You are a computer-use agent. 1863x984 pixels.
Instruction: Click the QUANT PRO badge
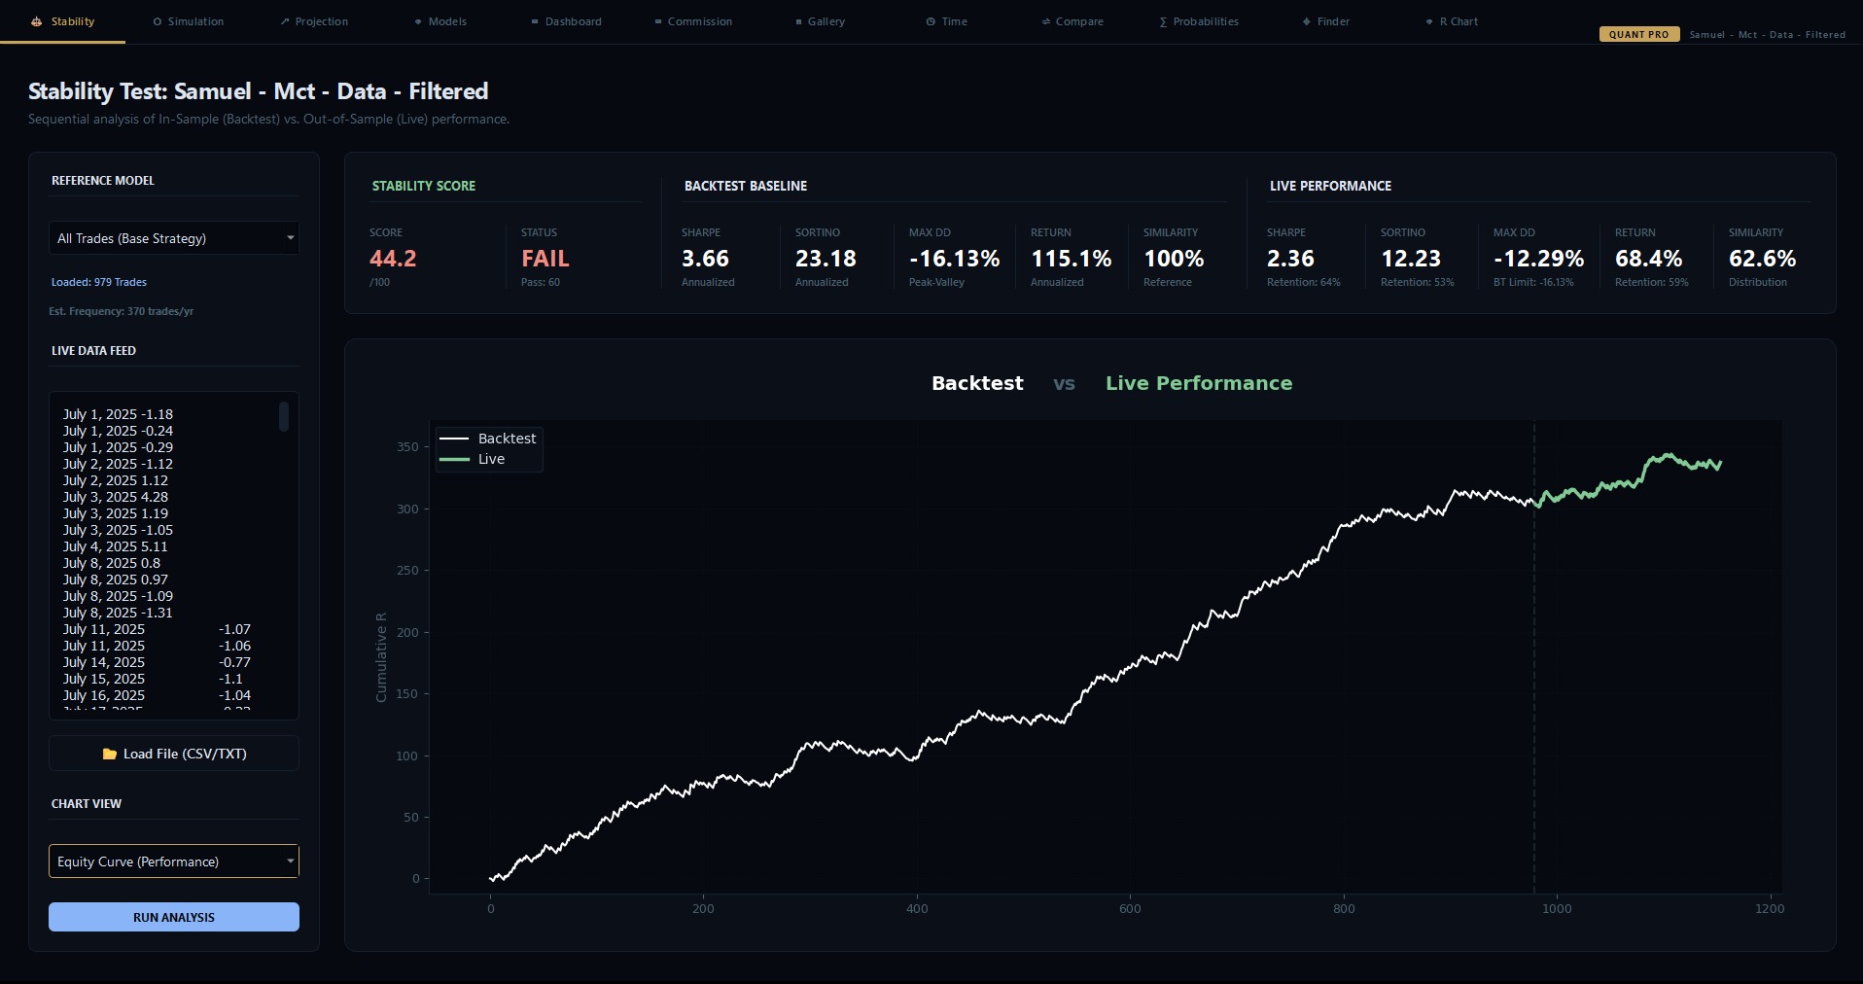pyautogui.click(x=1638, y=34)
